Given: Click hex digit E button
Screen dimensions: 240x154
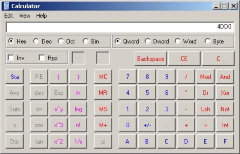Looking at the screenshot, I should click(205, 141).
